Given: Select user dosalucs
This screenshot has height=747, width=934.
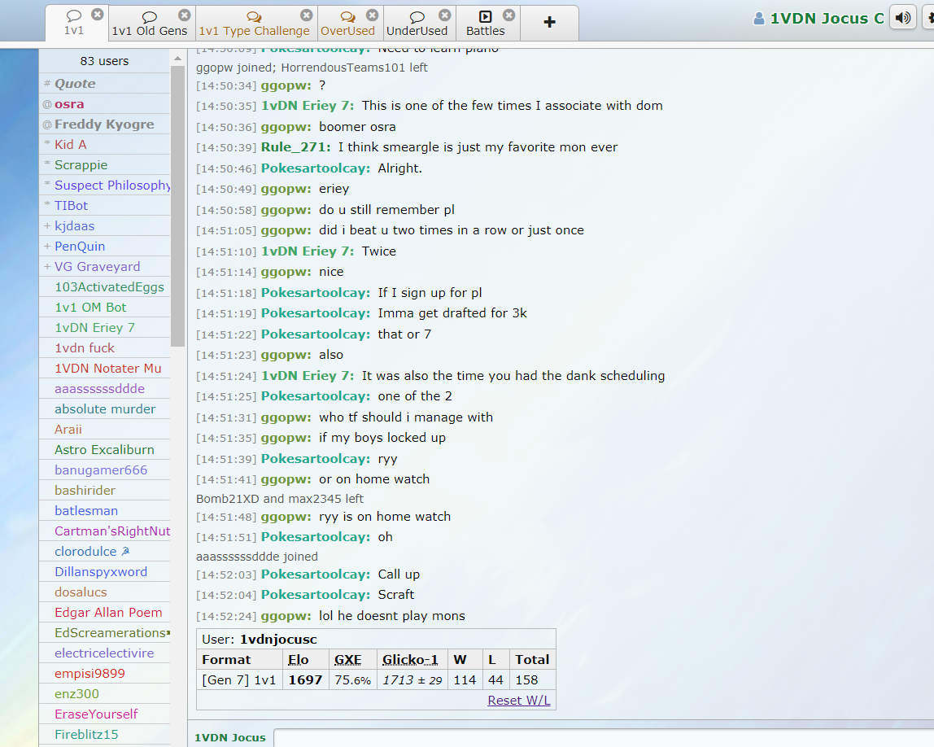Looking at the screenshot, I should [105, 592].
